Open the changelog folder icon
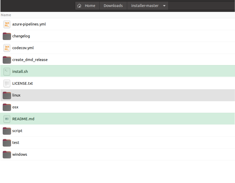235x183 pixels. pyautogui.click(x=7, y=36)
